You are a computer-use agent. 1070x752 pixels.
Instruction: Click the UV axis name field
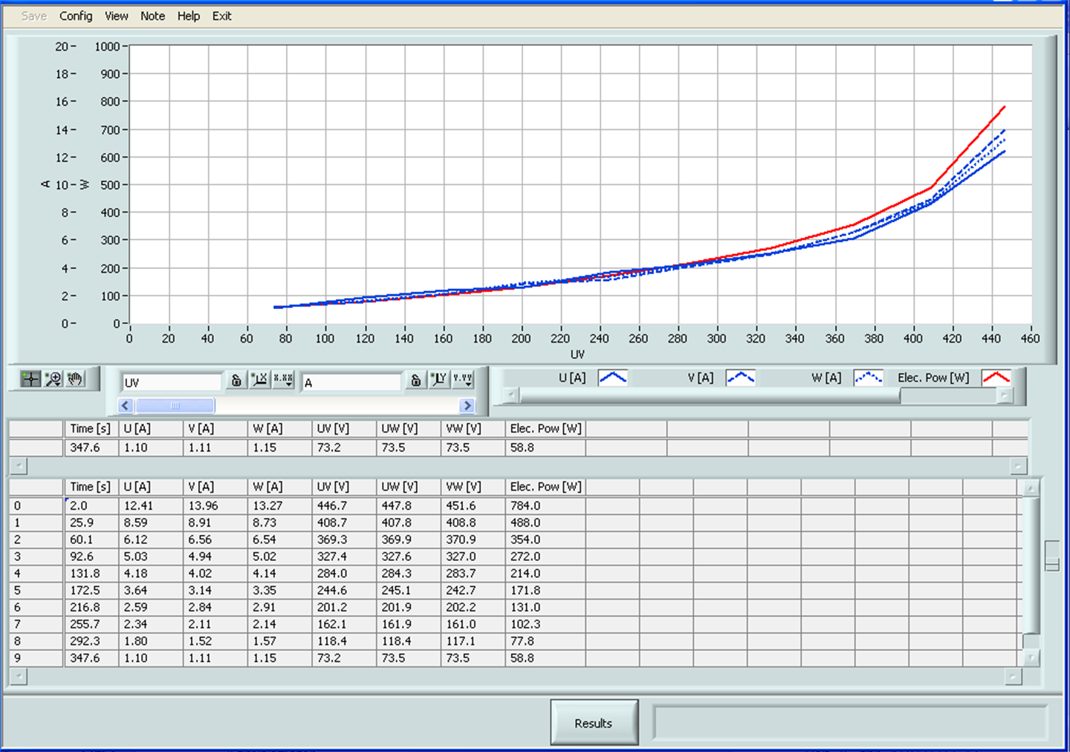[x=172, y=382]
